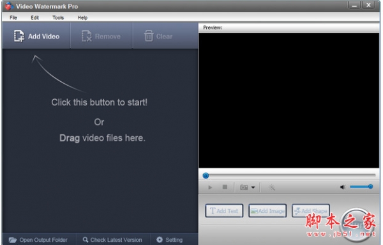Stop the preview playback
Viewport: 383px width, 245px height.
coord(225,187)
